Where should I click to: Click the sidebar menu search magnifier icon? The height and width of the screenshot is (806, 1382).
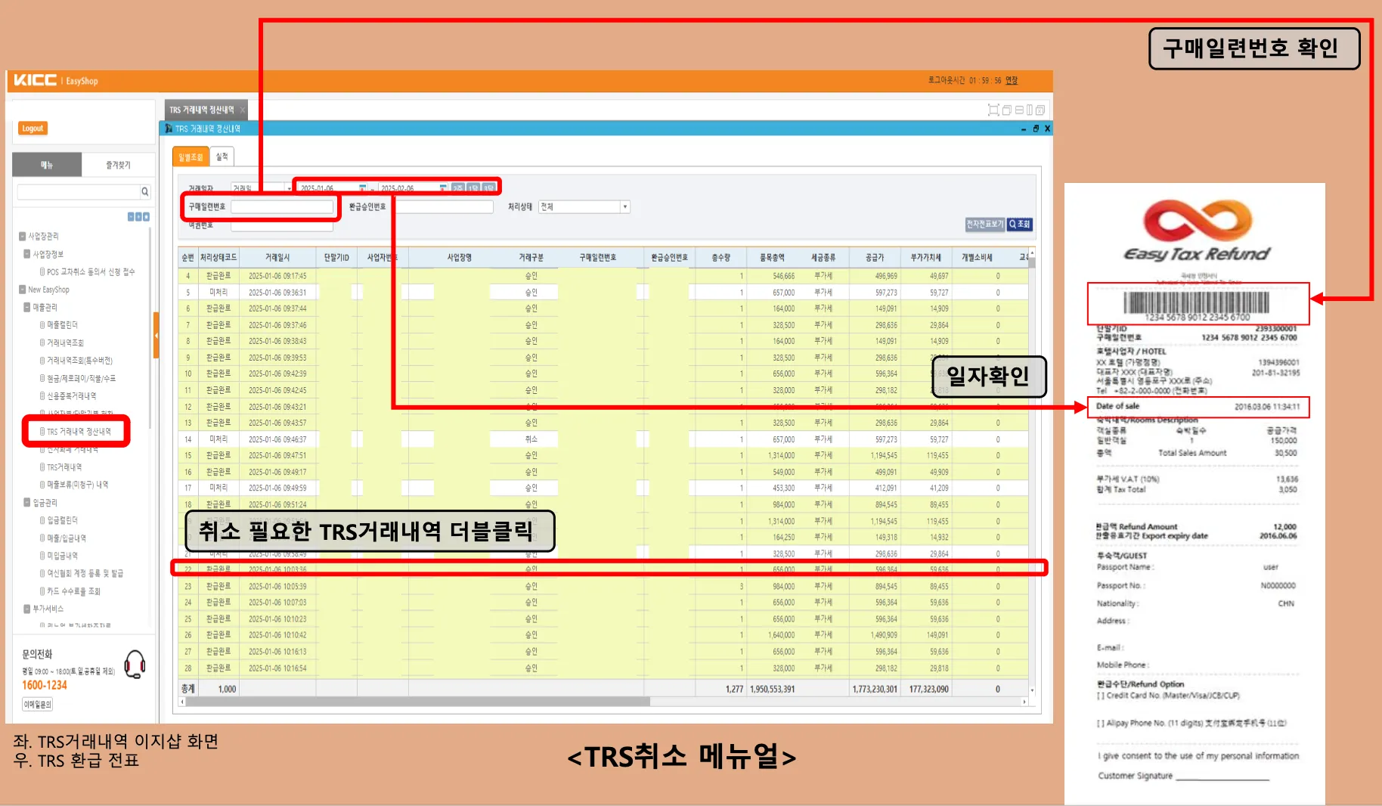[x=144, y=191]
